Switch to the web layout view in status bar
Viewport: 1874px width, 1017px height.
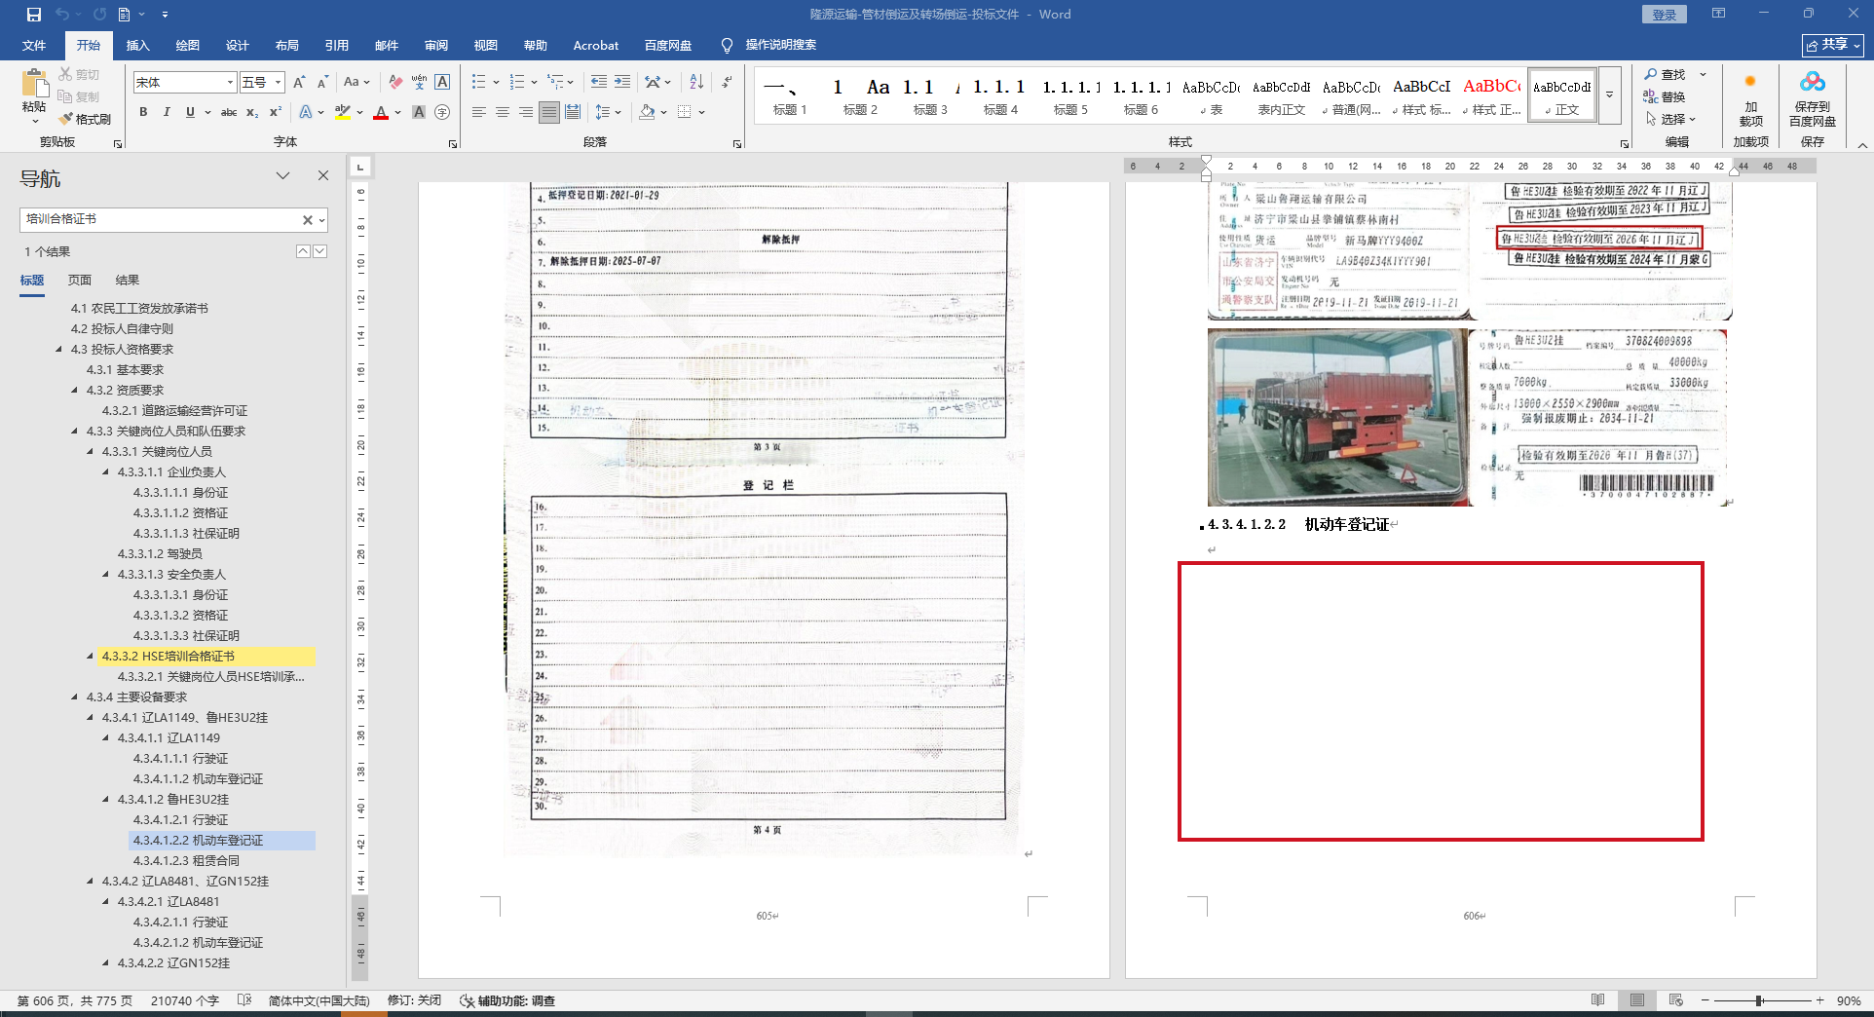coord(1675,1000)
